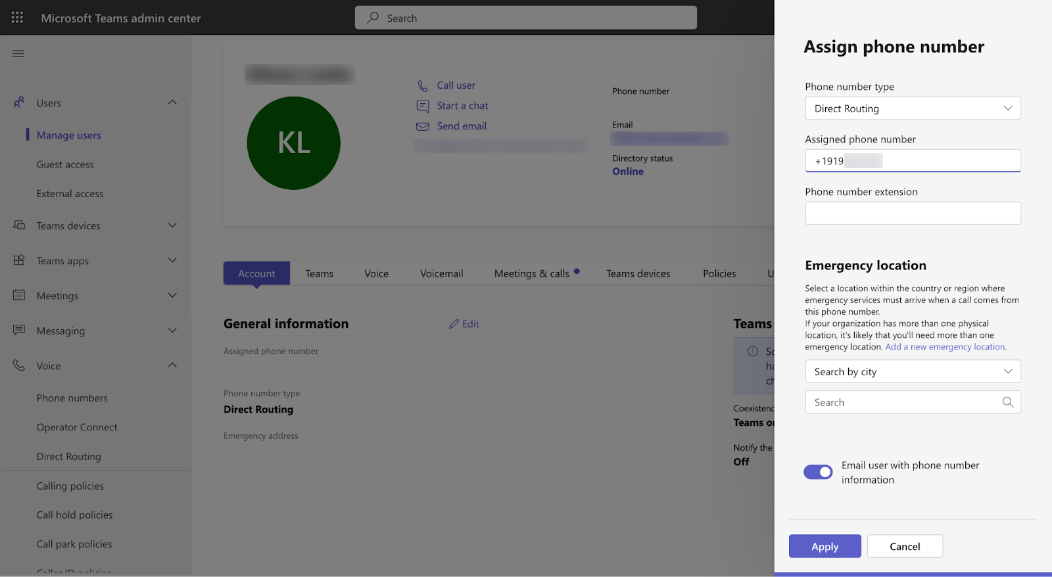Open the app launcher grid icon

17,18
